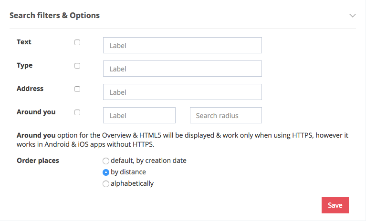Click 'Around you' label beside its checkbox
The image size is (366, 221).
pos(36,112)
